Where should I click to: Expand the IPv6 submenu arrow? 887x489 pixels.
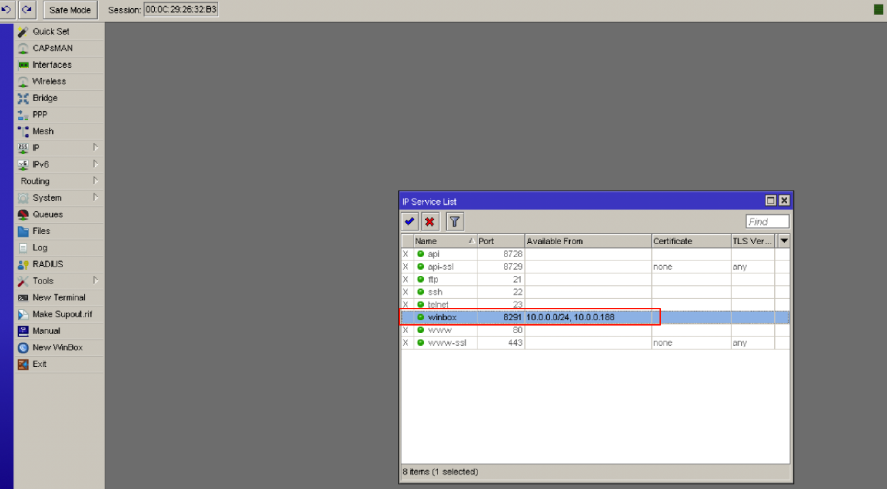coord(96,164)
